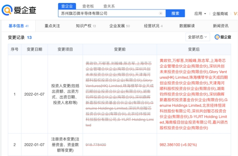This screenshot has height=156, width=238.
Task: Click the 爱企查 logo at top left
Action: point(19,10)
